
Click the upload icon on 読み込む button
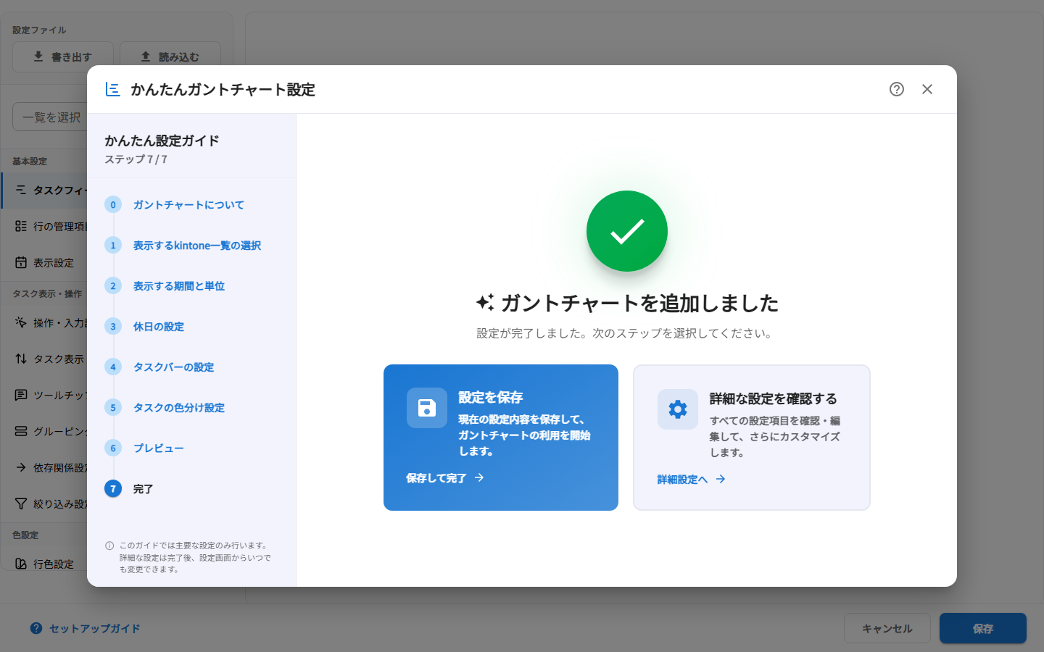coord(146,57)
